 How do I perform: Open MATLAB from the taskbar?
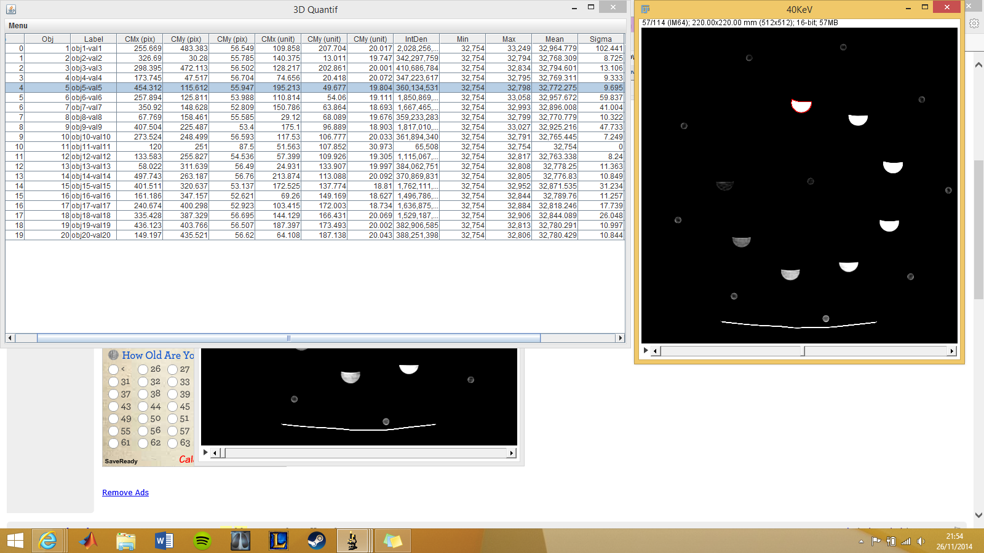click(89, 541)
